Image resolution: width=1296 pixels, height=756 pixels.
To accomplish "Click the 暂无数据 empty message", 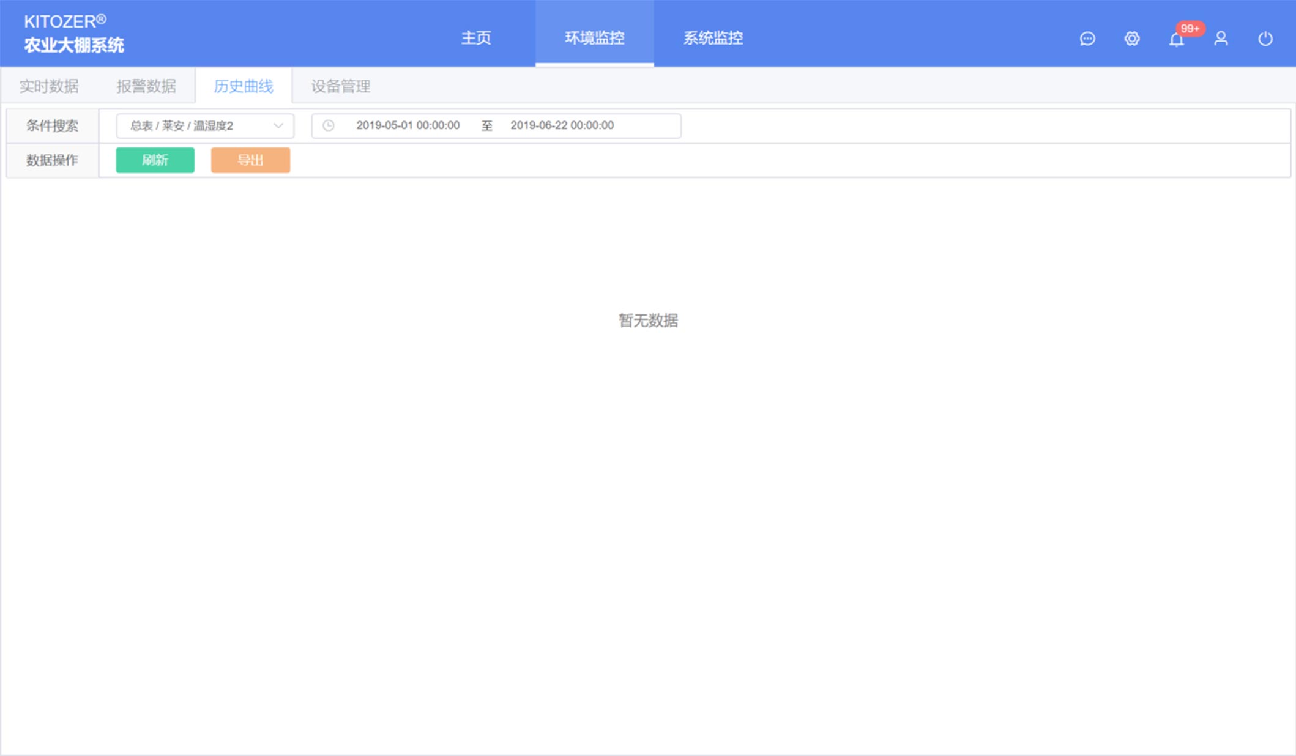I will [x=648, y=321].
